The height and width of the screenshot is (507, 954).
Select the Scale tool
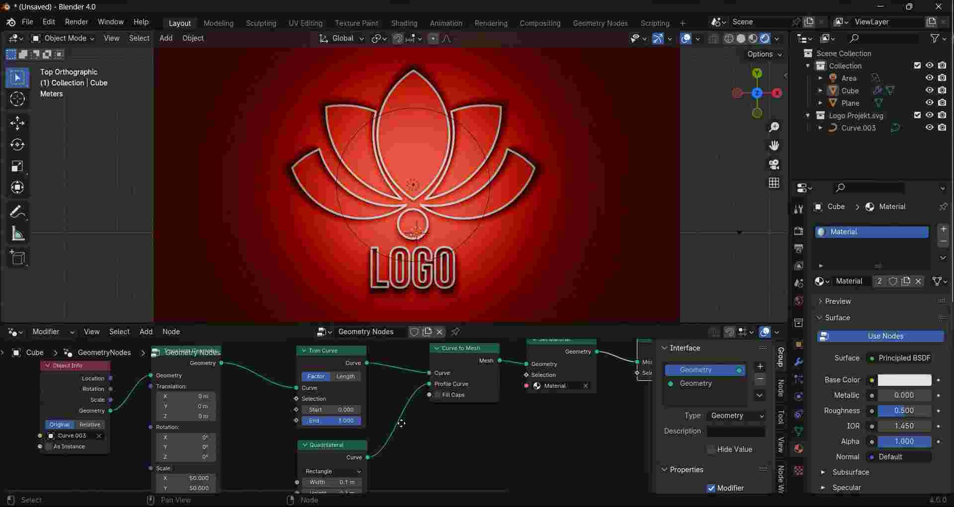pos(17,166)
